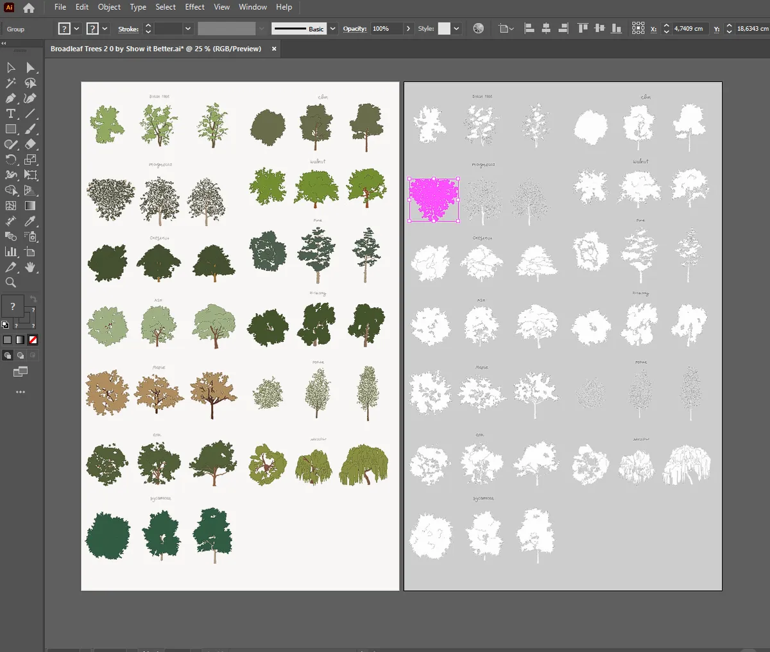Click the Zoom tool magnifier
Screen dimensions: 770x652
pos(11,283)
